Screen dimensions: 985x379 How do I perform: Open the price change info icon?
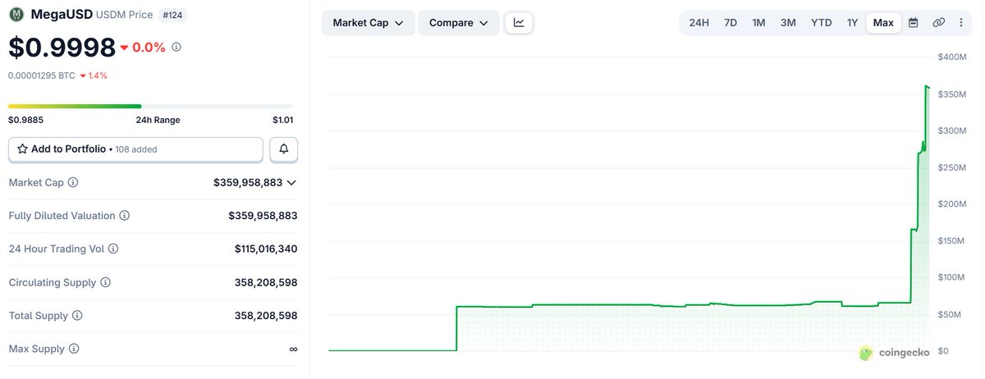pyautogui.click(x=176, y=47)
